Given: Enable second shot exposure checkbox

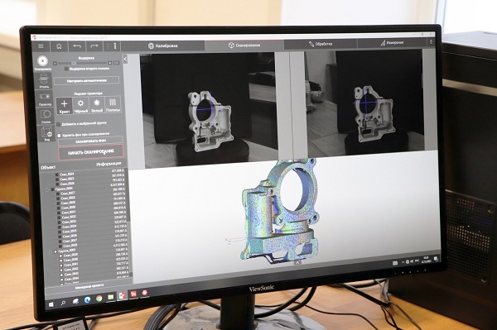Looking at the screenshot, I should [66, 69].
